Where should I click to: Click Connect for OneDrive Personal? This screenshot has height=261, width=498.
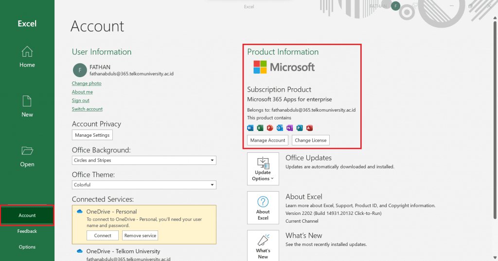tap(103, 236)
